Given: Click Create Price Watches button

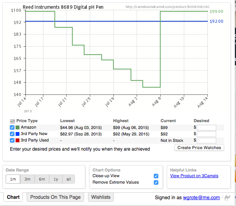Looking at the screenshot, I should click(x=199, y=148).
